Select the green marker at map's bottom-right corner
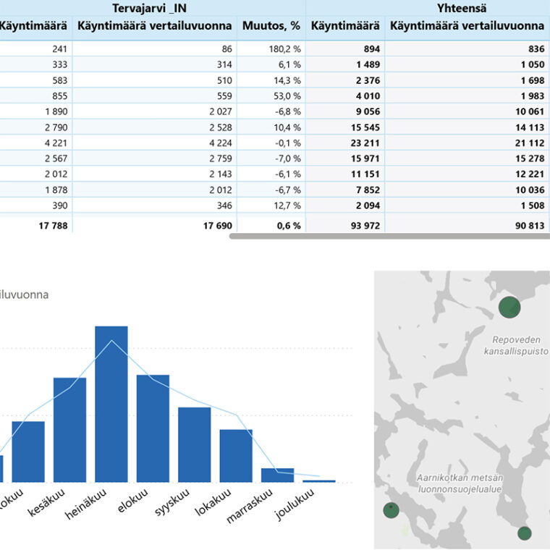 pos(525,533)
